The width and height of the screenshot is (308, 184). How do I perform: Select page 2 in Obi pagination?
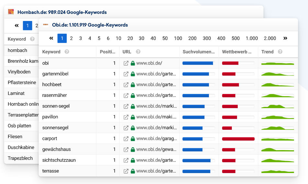(71, 38)
